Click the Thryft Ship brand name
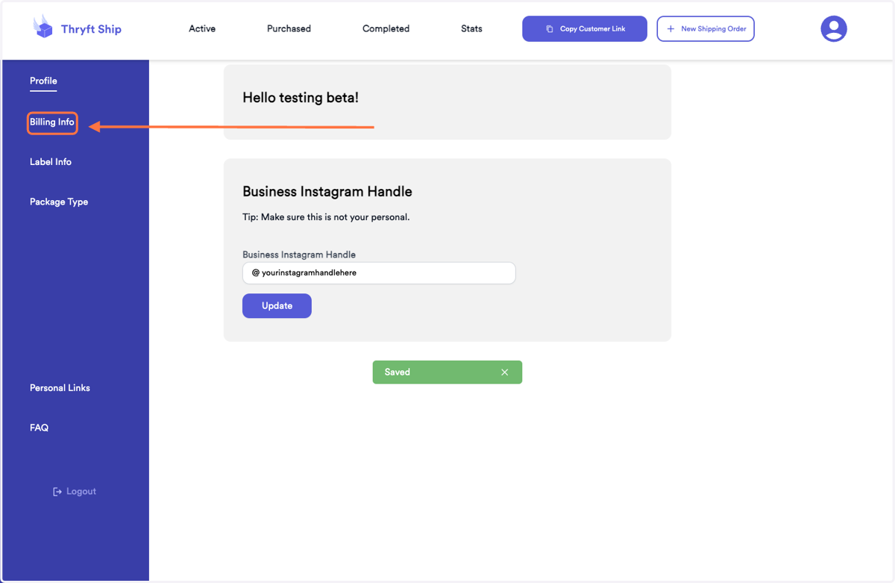Image resolution: width=895 pixels, height=583 pixels. [x=91, y=29]
